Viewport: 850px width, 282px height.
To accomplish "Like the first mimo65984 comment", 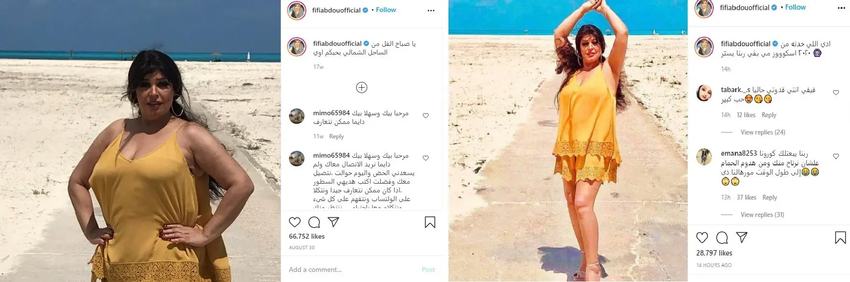I will click(x=426, y=116).
